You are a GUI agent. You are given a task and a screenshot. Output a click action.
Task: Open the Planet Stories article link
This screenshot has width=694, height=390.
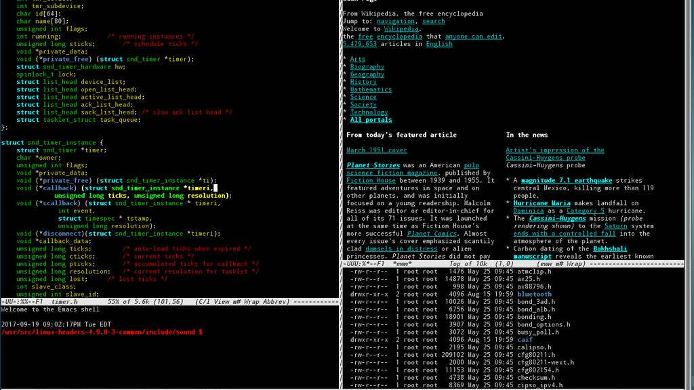[x=373, y=165]
